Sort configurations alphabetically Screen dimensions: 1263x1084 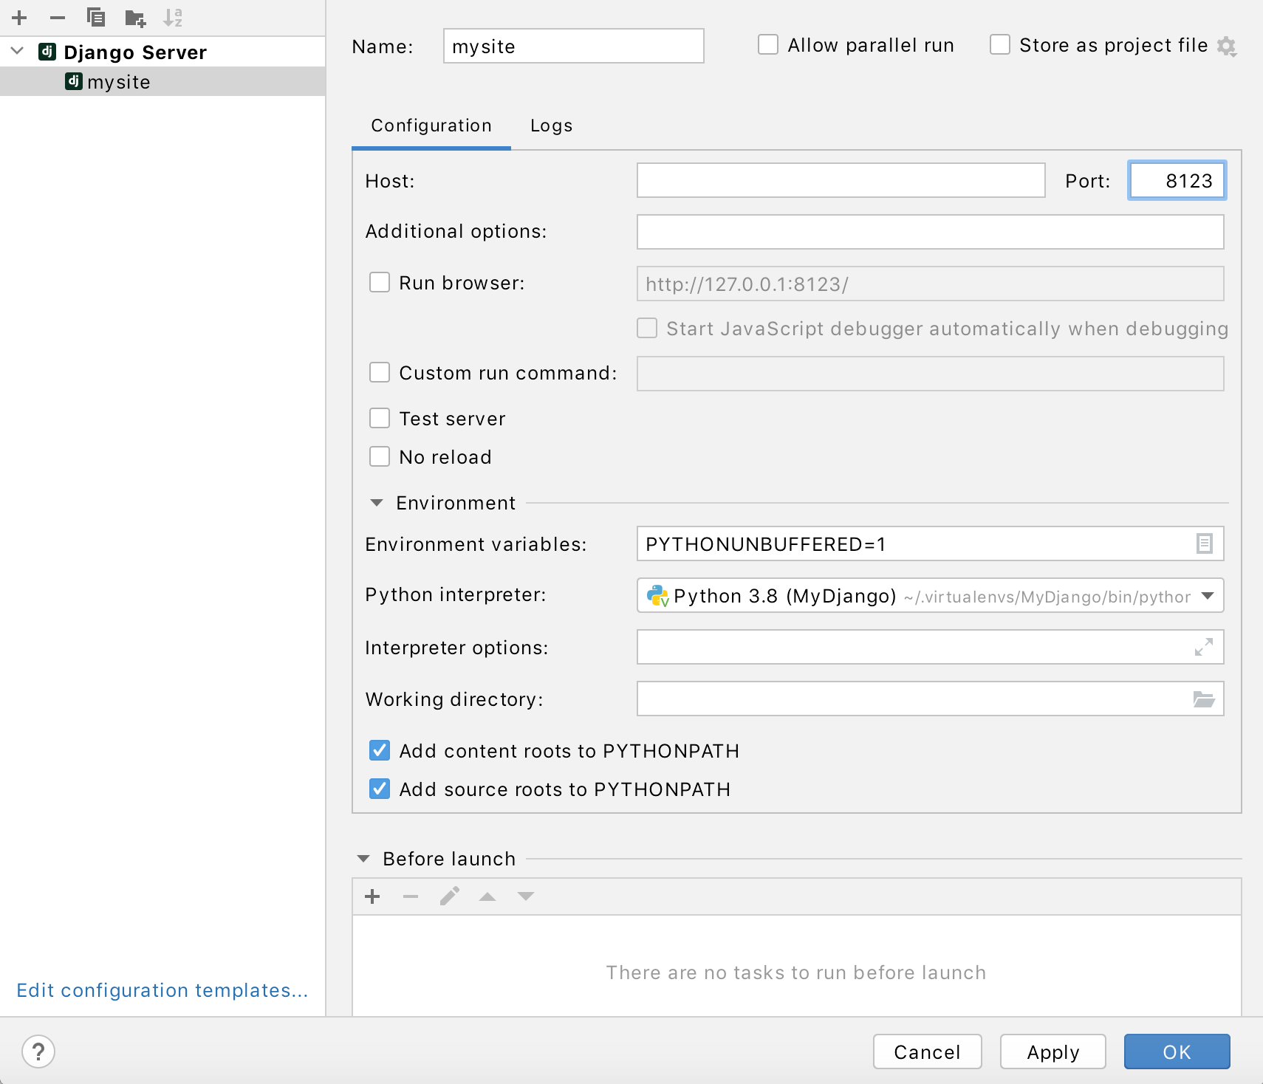pyautogui.click(x=174, y=18)
